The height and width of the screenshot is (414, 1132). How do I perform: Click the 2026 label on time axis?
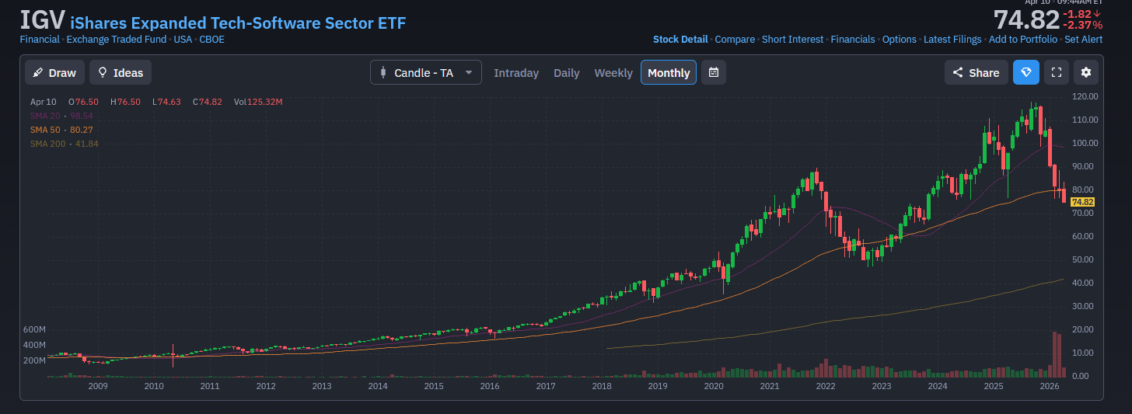1050,386
